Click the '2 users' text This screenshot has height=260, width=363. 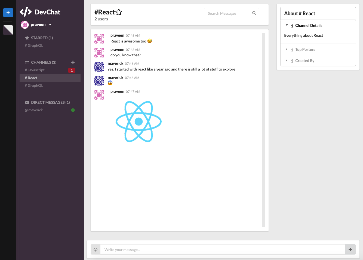click(101, 19)
